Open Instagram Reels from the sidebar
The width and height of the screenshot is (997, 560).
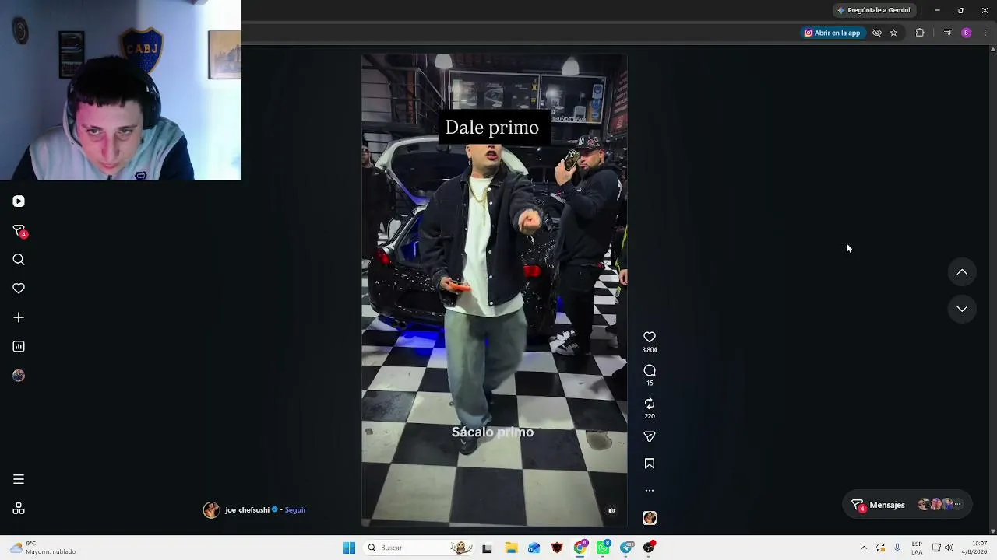[x=19, y=201]
